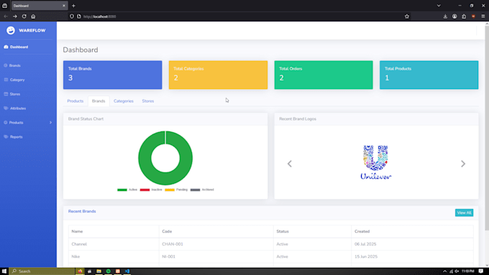The image size is (489, 275).
Task: Open Visual Studio Code from taskbar
Action: tap(127, 271)
